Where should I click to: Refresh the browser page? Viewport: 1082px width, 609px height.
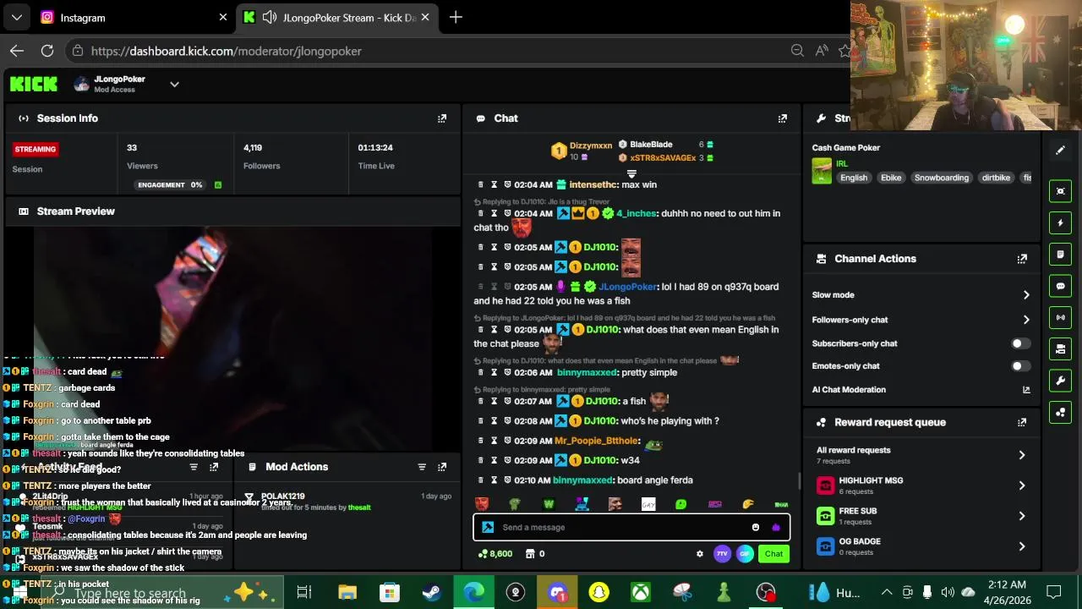click(x=47, y=51)
